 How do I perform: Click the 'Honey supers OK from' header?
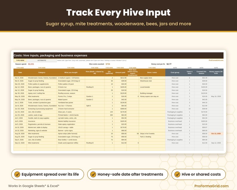216,72
